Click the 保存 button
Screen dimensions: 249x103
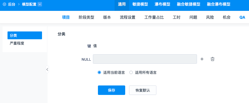112,90
